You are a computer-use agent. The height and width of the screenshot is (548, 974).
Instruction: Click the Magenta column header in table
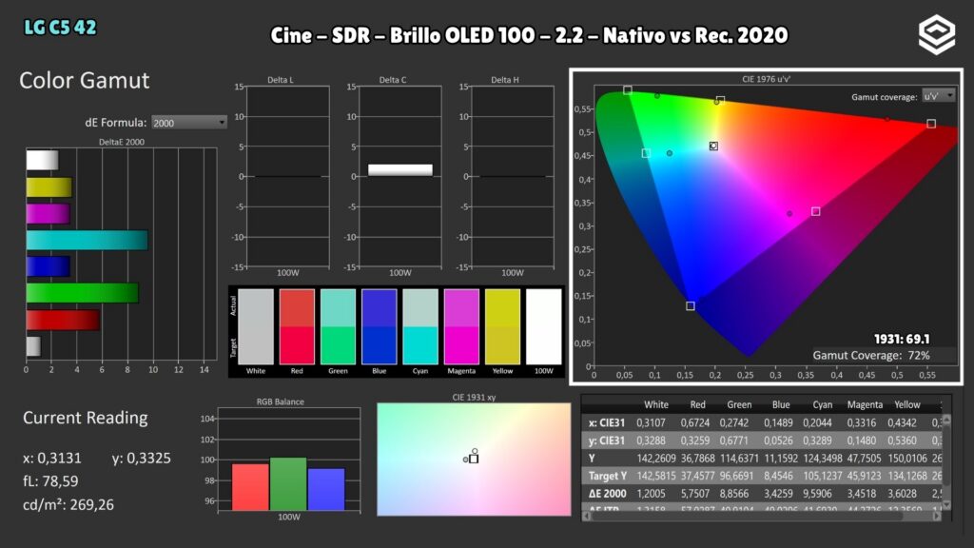click(865, 404)
